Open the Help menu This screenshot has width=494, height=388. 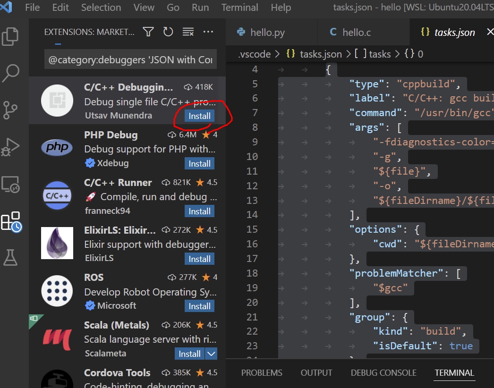pos(281,7)
